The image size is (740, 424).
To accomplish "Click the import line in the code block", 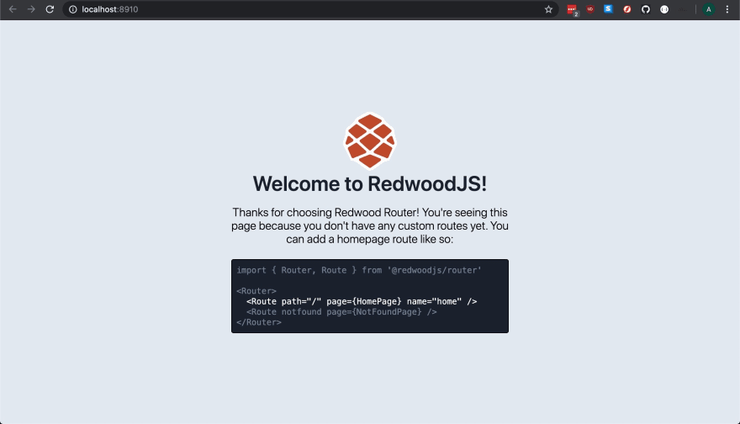I will [359, 270].
